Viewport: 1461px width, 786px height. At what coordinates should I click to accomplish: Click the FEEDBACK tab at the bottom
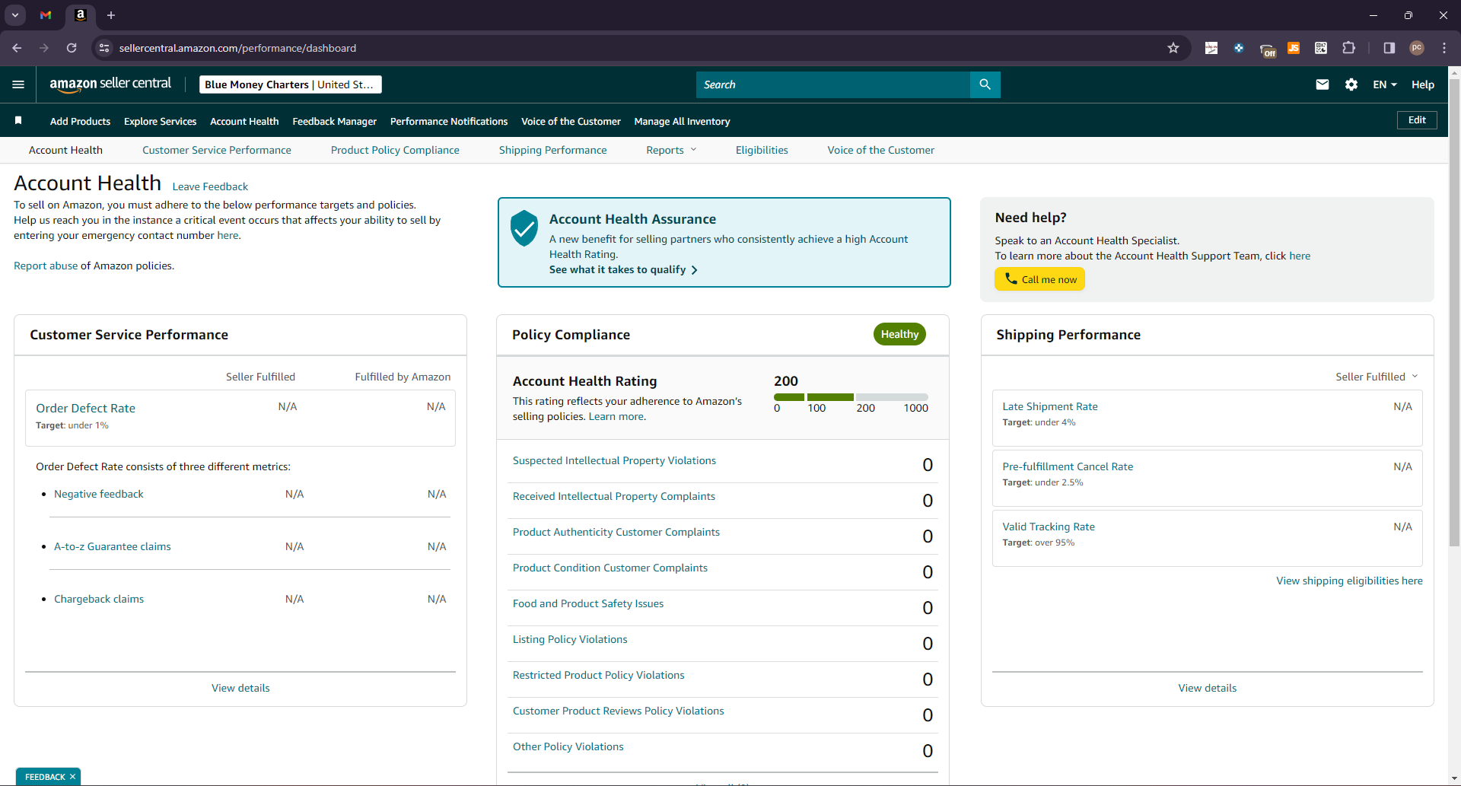(x=45, y=777)
